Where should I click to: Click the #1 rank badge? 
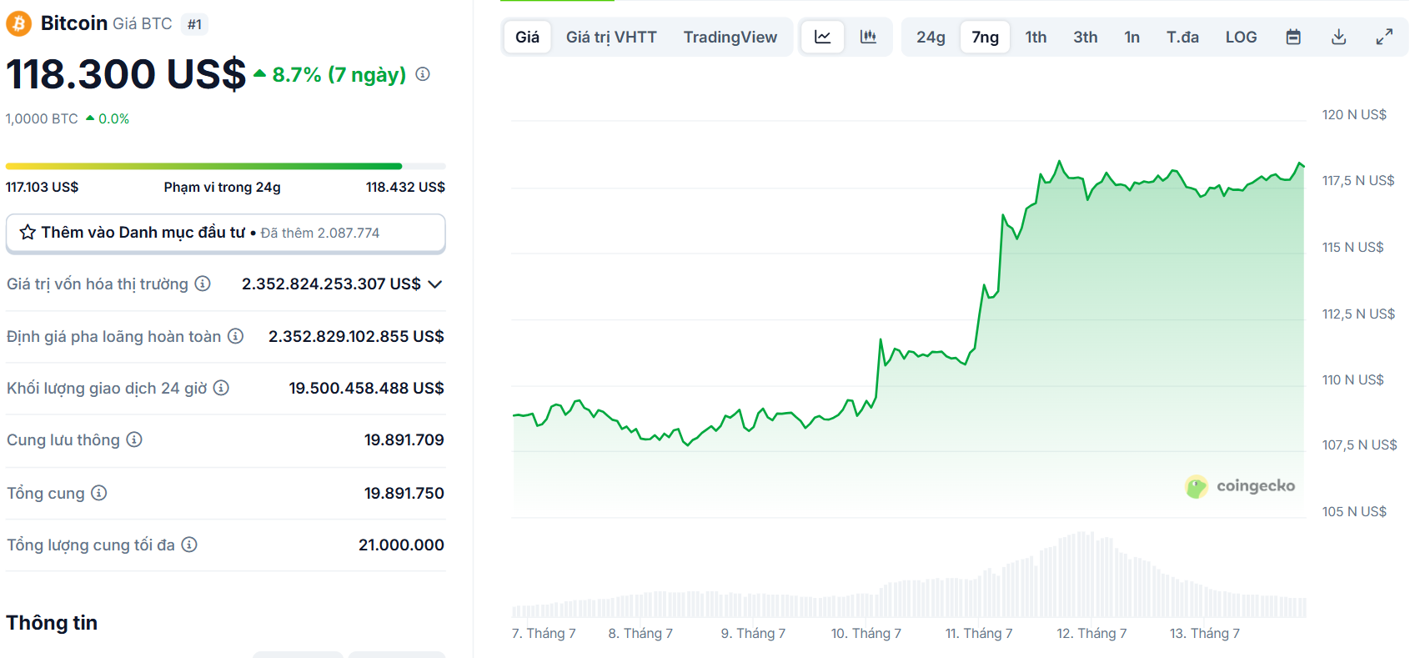(x=194, y=24)
